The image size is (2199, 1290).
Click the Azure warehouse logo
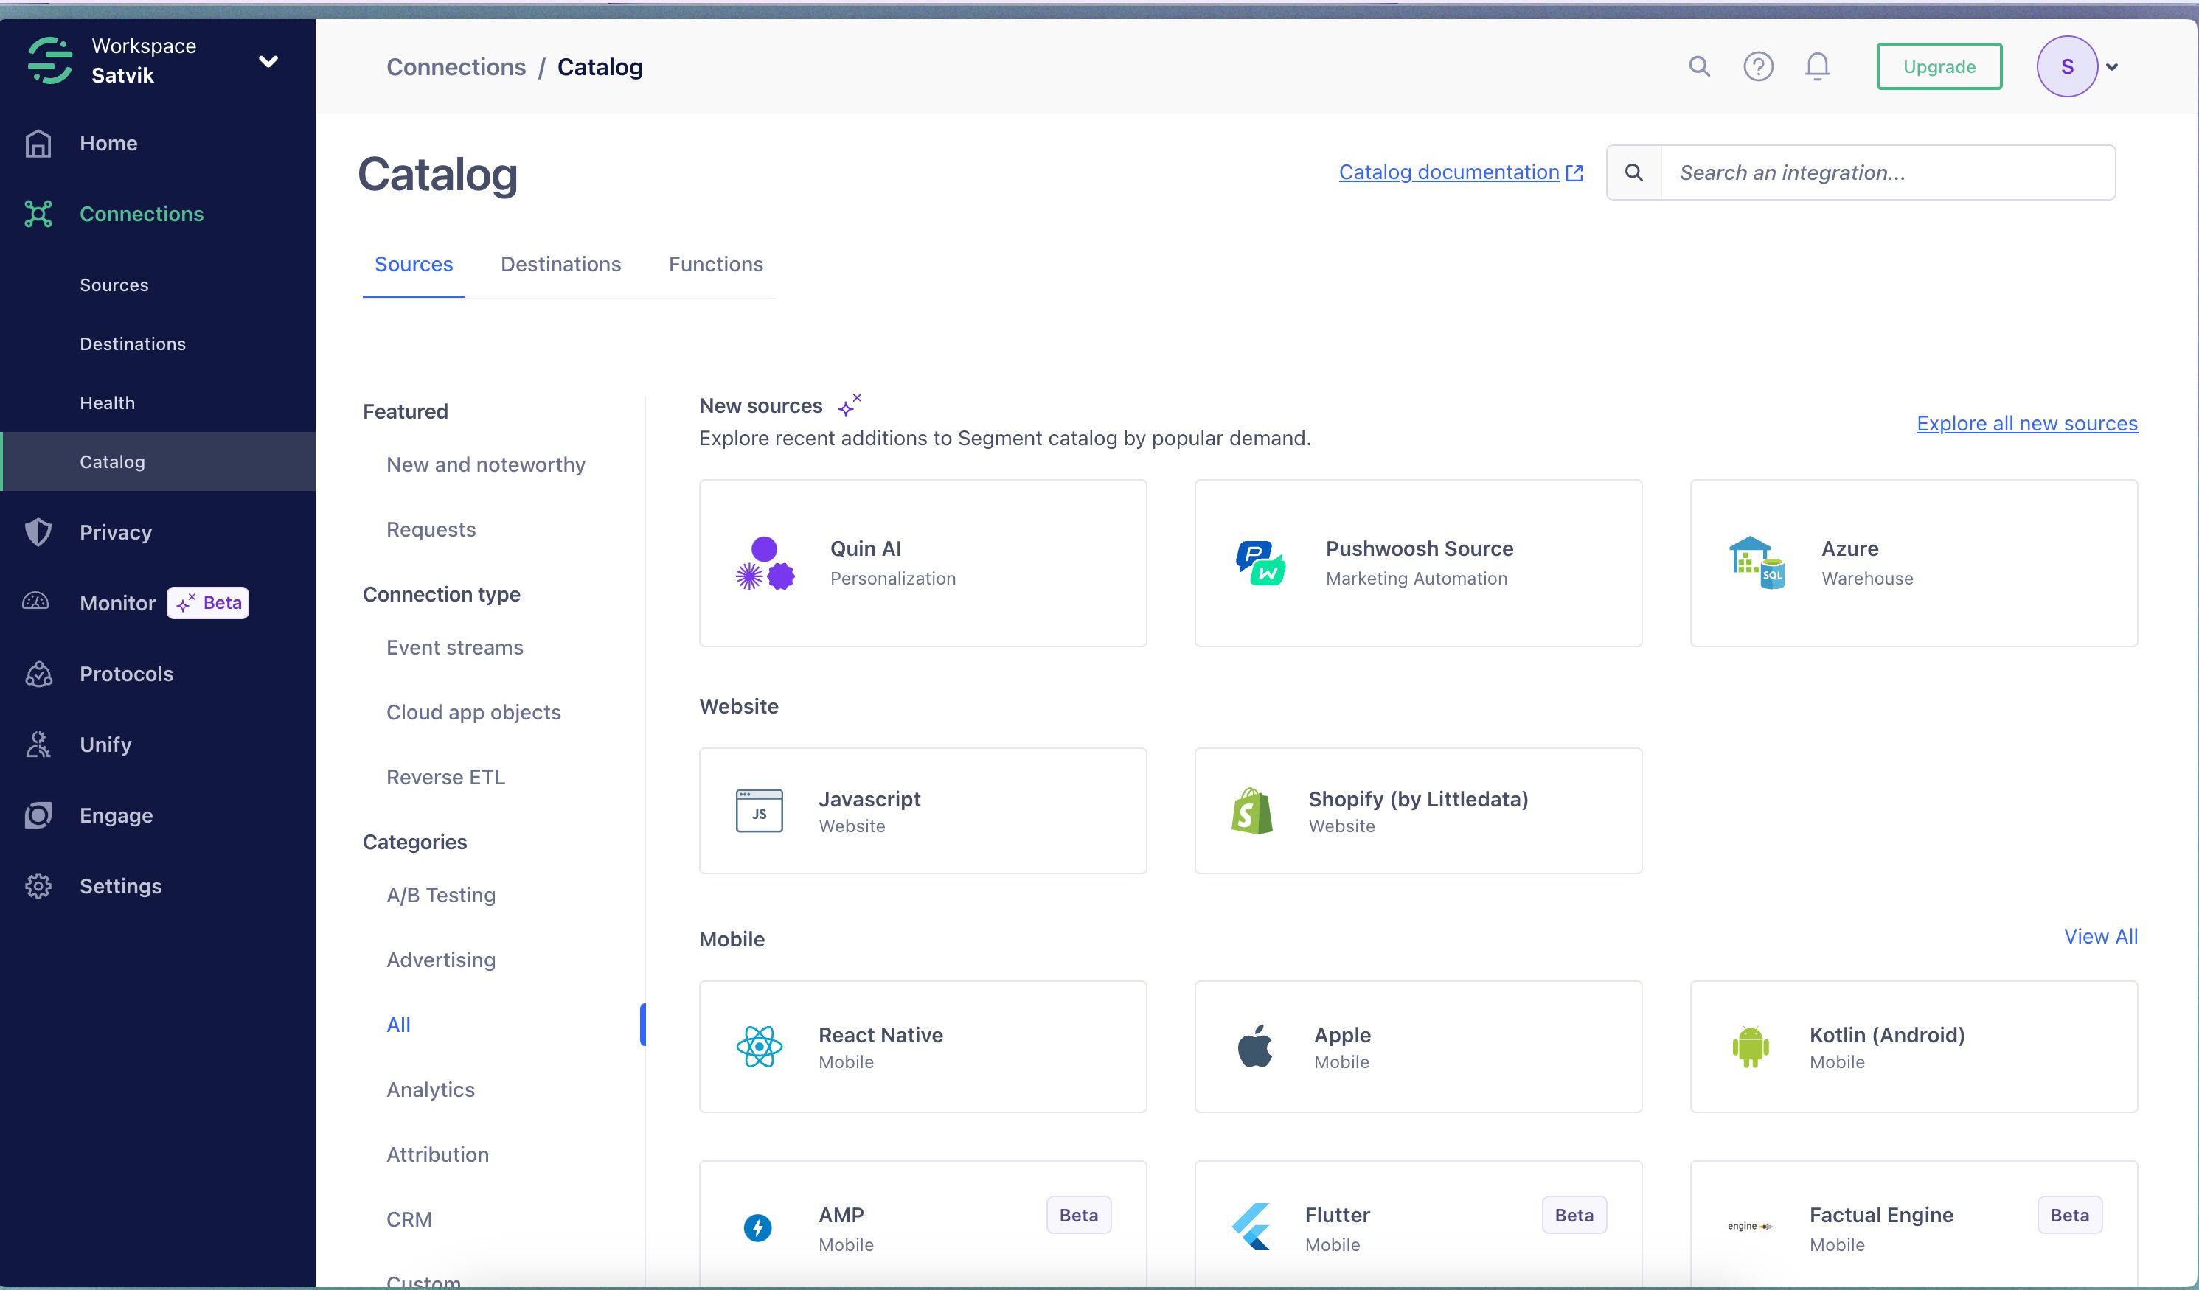(x=1757, y=563)
